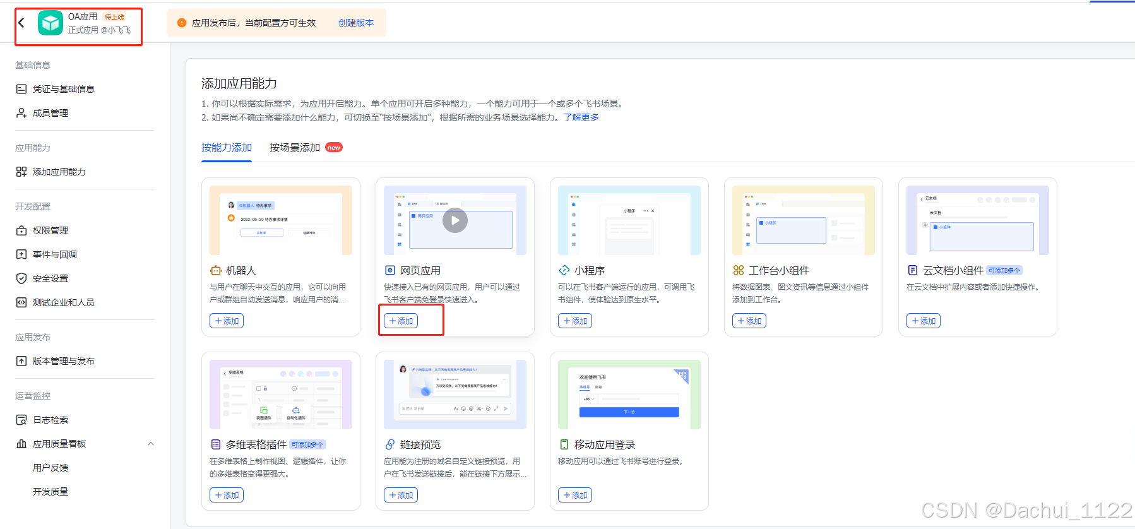The image size is (1135, 529).
Task: Click the widget icon beside 工作台小组件
Action: [739, 270]
